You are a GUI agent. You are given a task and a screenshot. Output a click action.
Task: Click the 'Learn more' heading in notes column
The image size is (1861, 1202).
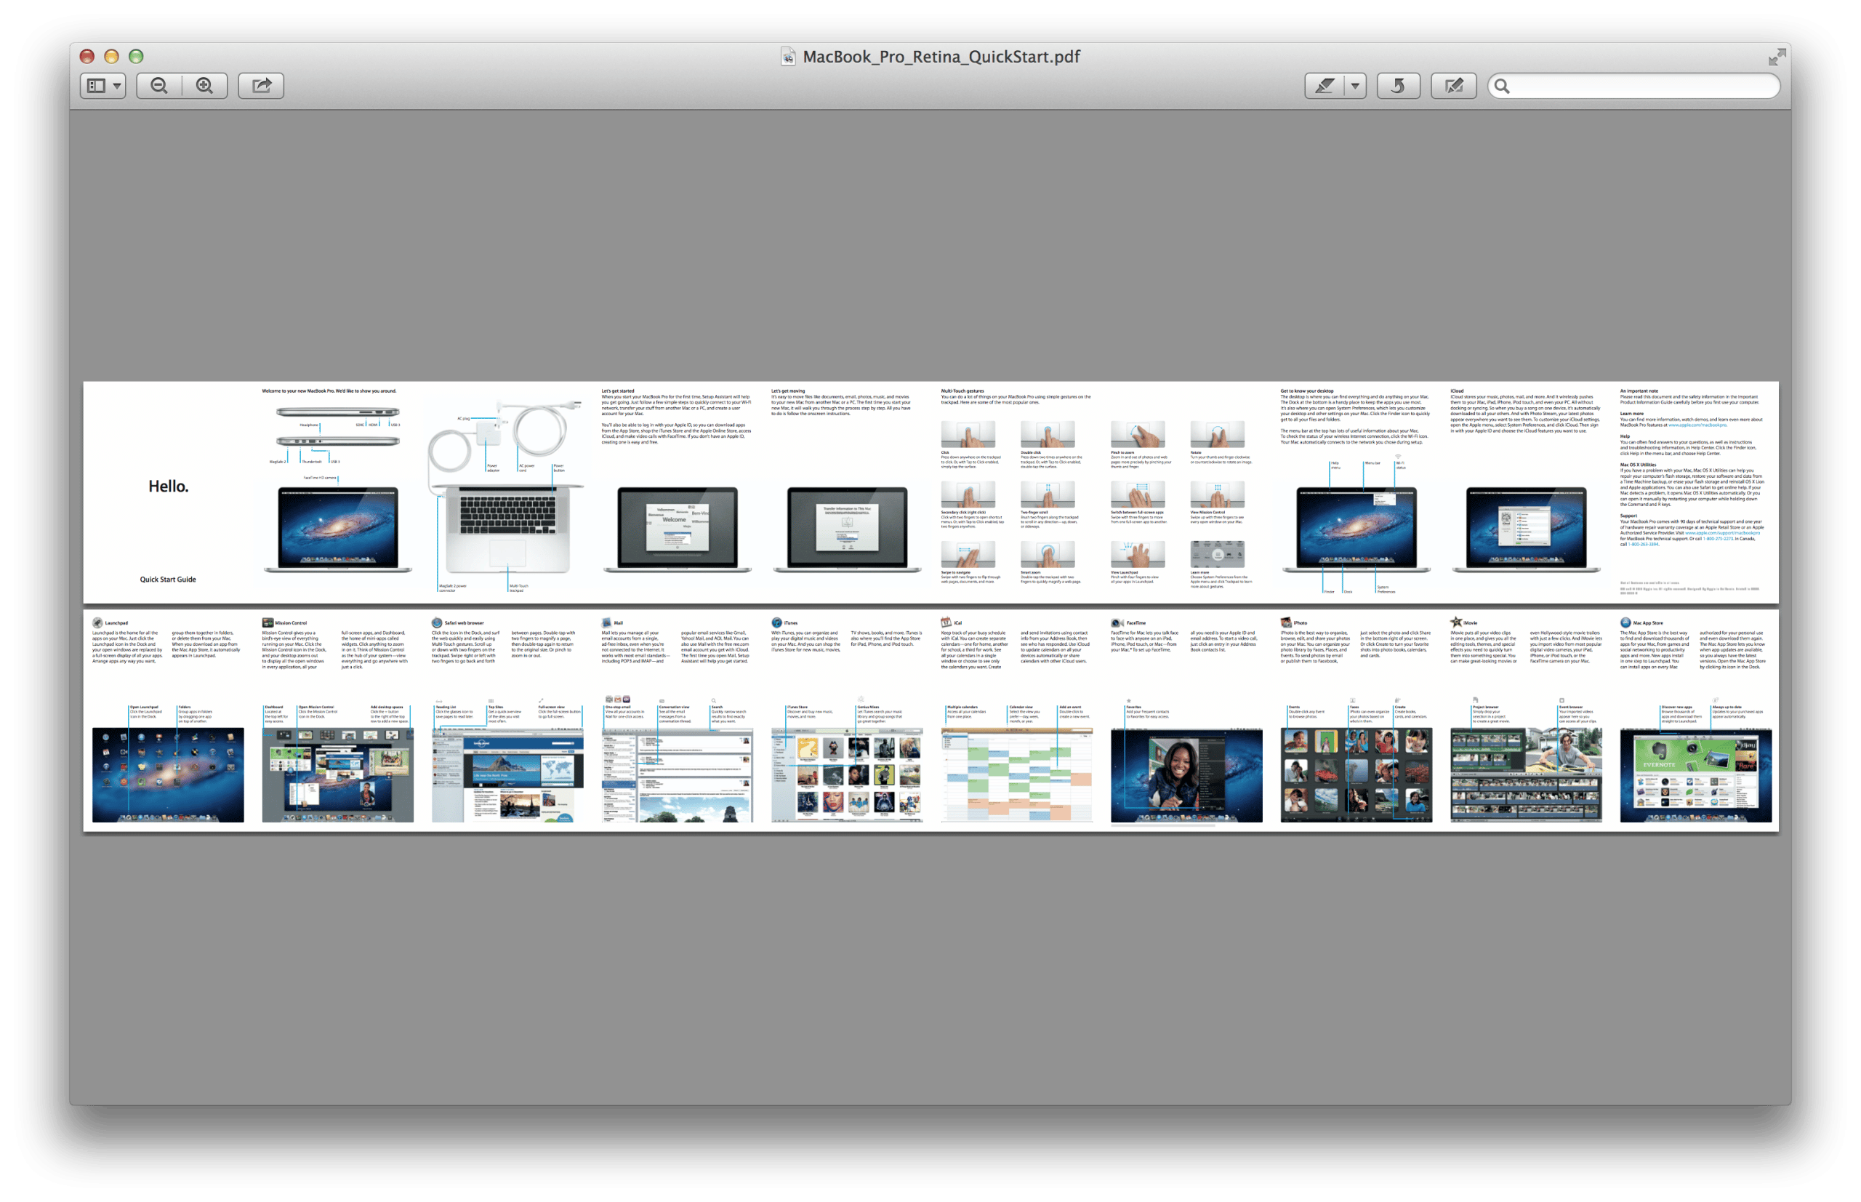coord(1631,414)
